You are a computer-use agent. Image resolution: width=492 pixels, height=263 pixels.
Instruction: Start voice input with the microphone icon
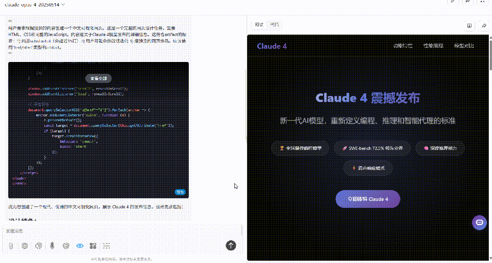[52, 246]
